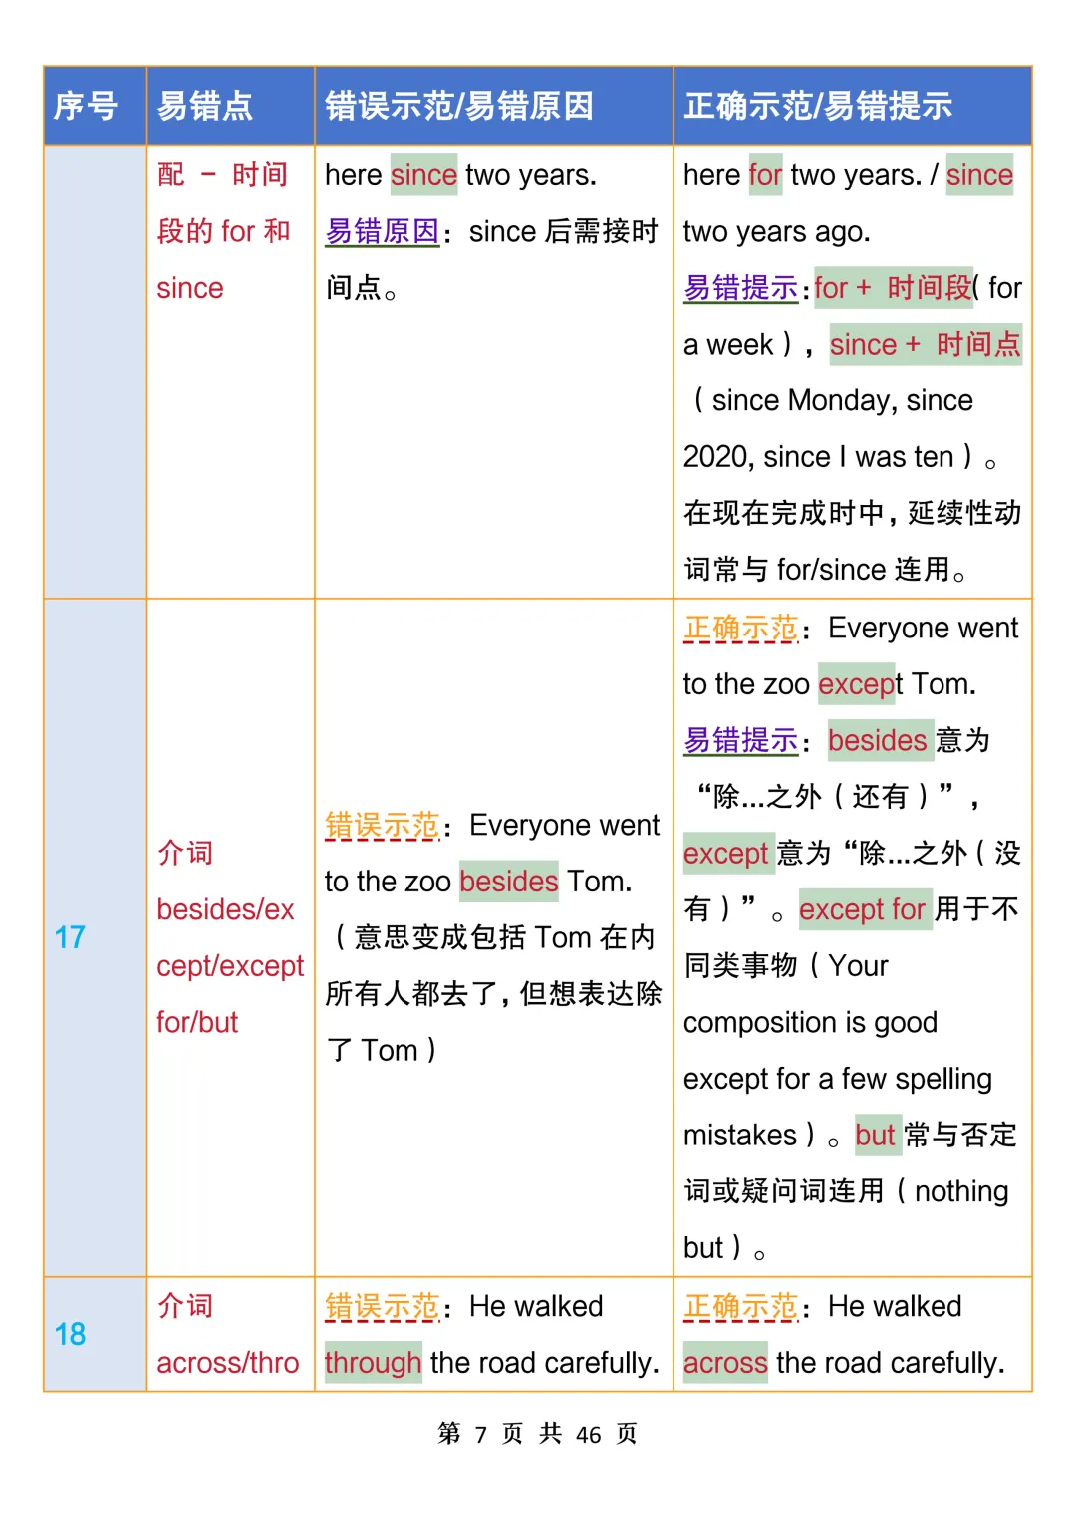Viewport: 1076px width, 1521px height.
Task: Click the red text '段的 for 和'
Action: click(224, 231)
